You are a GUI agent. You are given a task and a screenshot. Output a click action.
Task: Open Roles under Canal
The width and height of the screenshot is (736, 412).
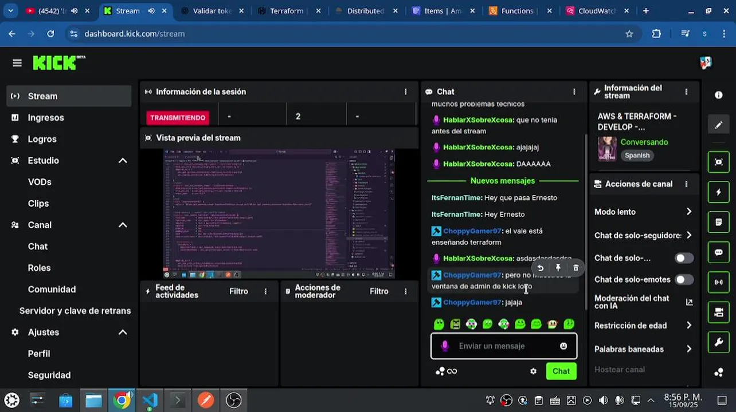(39, 268)
